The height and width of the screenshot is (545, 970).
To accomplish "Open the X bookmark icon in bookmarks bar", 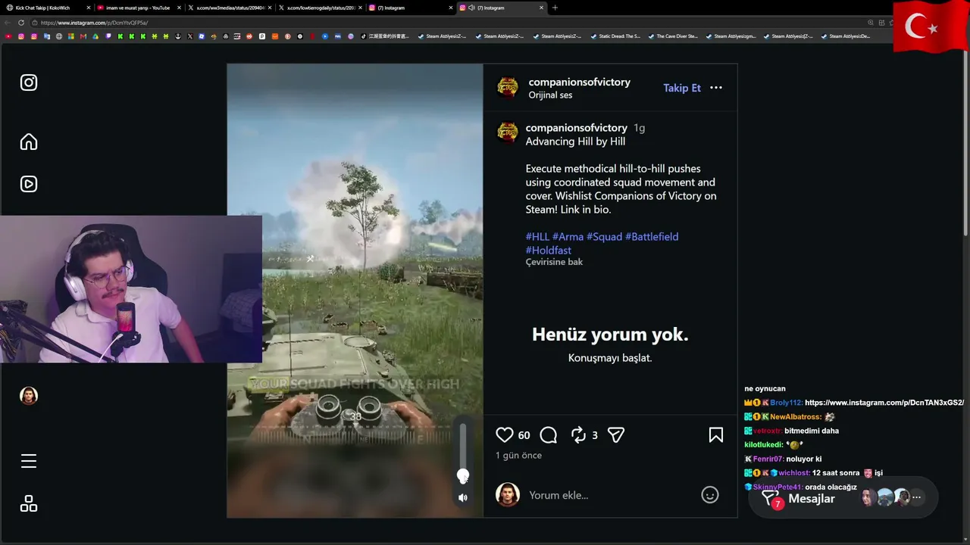I will [189, 36].
